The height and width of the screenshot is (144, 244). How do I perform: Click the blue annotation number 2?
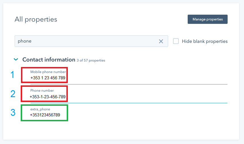[13, 94]
